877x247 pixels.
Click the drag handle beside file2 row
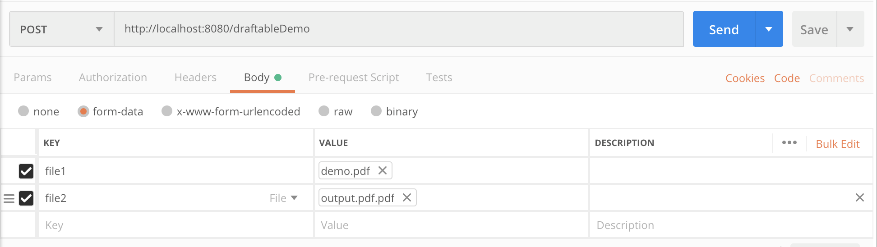(9, 198)
